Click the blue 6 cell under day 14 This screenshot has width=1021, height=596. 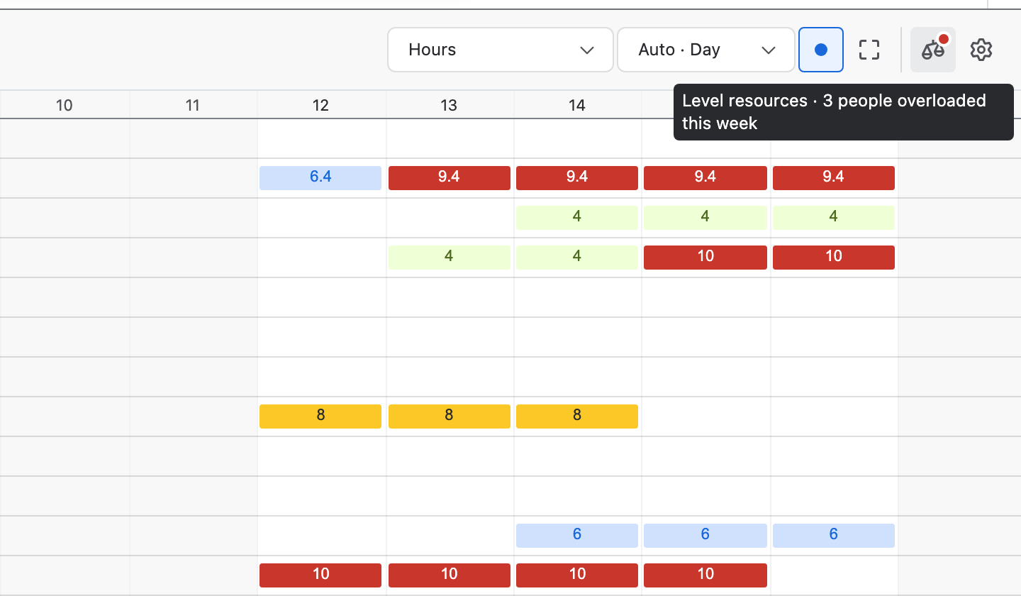577,535
